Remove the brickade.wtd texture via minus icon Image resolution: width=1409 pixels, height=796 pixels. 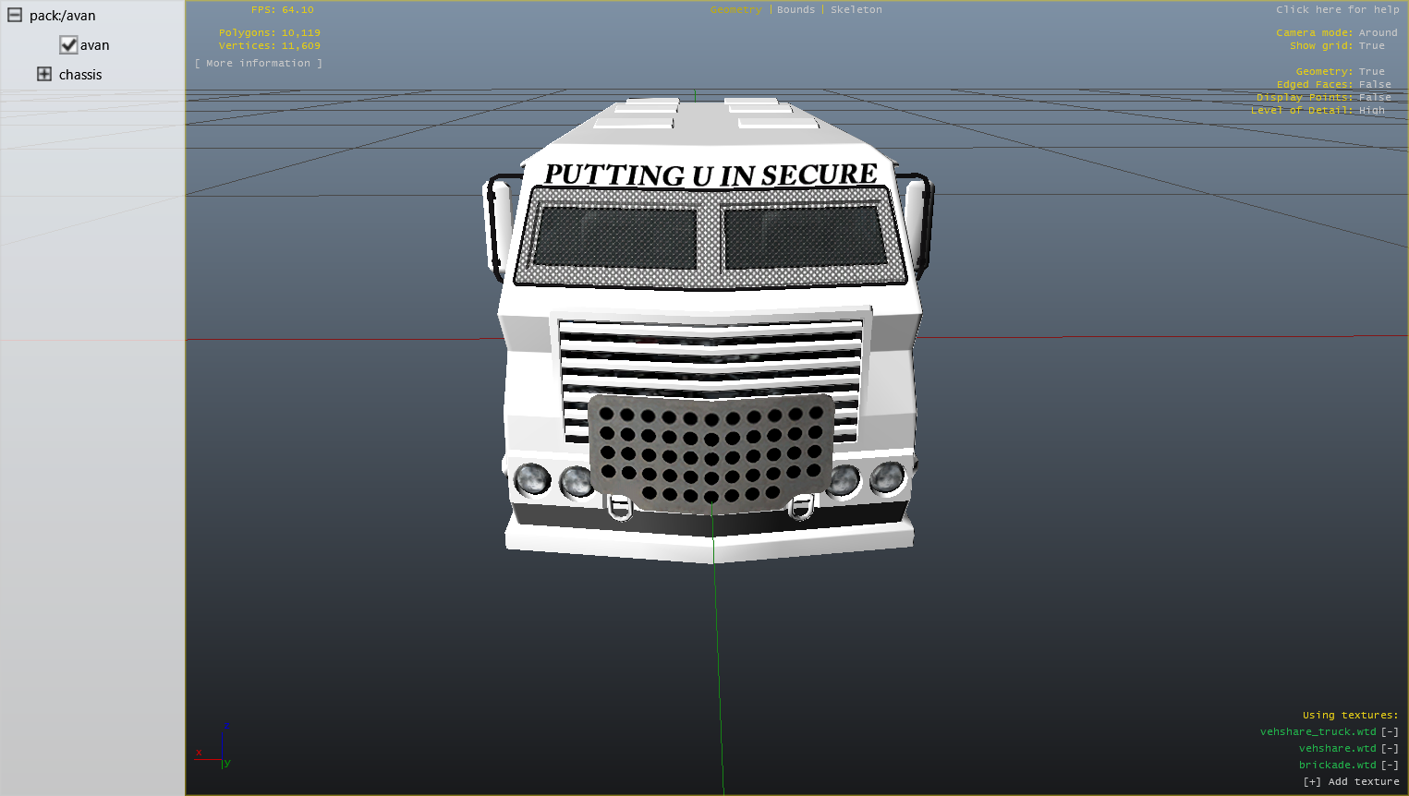(1390, 766)
